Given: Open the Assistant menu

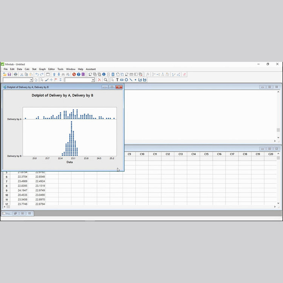Looking at the screenshot, I should [x=91, y=69].
